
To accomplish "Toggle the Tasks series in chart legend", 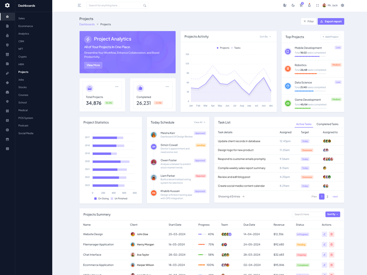I will tap(236, 48).
